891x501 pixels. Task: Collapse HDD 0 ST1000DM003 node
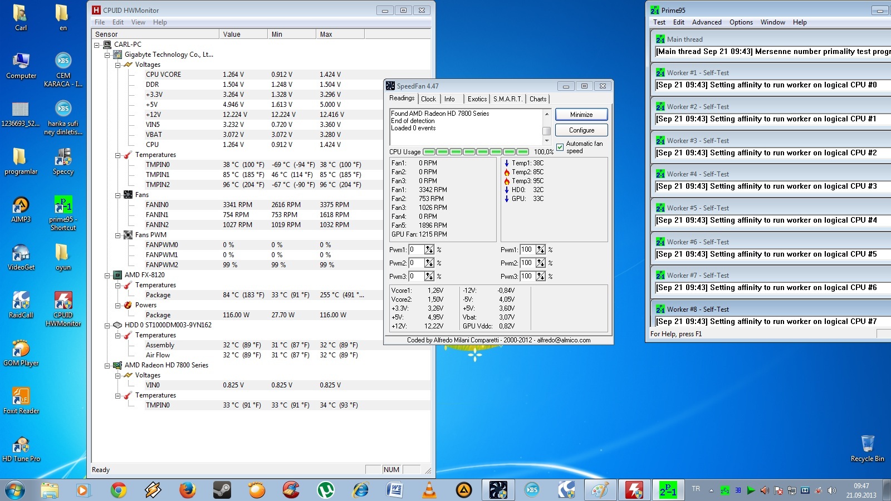107,325
